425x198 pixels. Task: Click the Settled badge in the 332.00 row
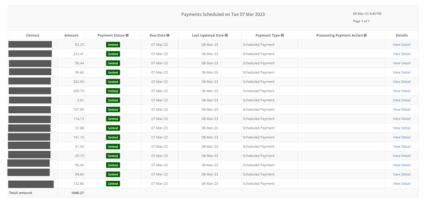pyautogui.click(x=113, y=82)
